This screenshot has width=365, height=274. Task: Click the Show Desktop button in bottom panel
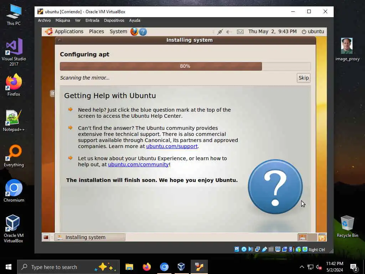click(46, 237)
